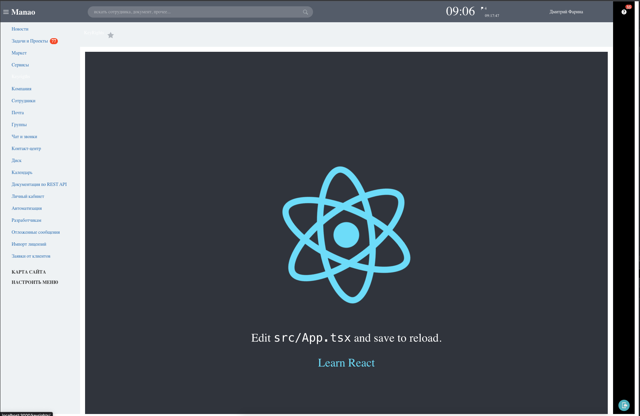The height and width of the screenshot is (416, 640).
Task: Open Новости in the left menu
Action: 20,29
